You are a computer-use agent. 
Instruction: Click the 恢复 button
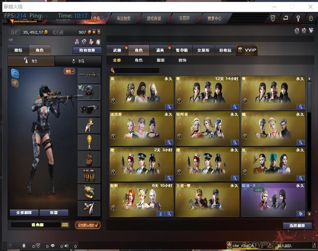coord(54,213)
